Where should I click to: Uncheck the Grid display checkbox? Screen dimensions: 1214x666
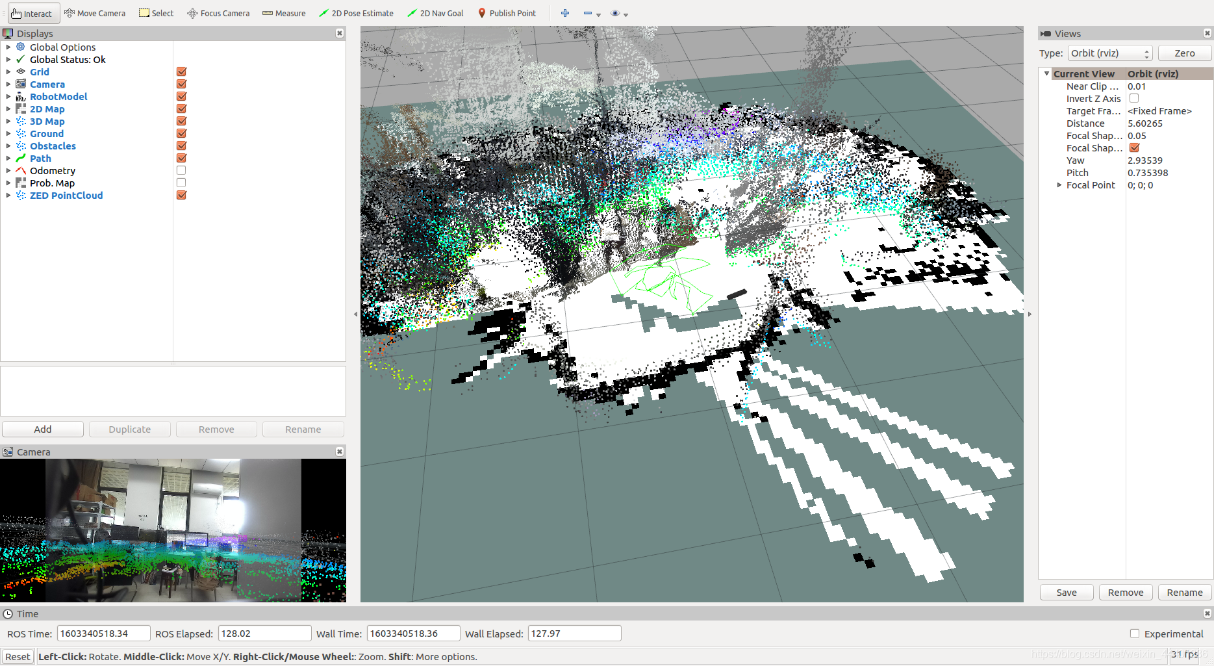[182, 71]
